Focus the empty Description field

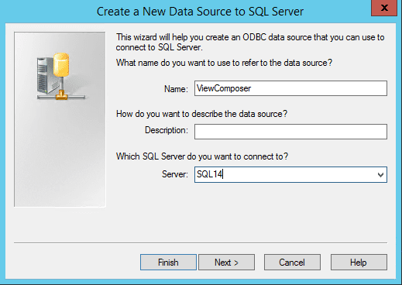(290, 132)
